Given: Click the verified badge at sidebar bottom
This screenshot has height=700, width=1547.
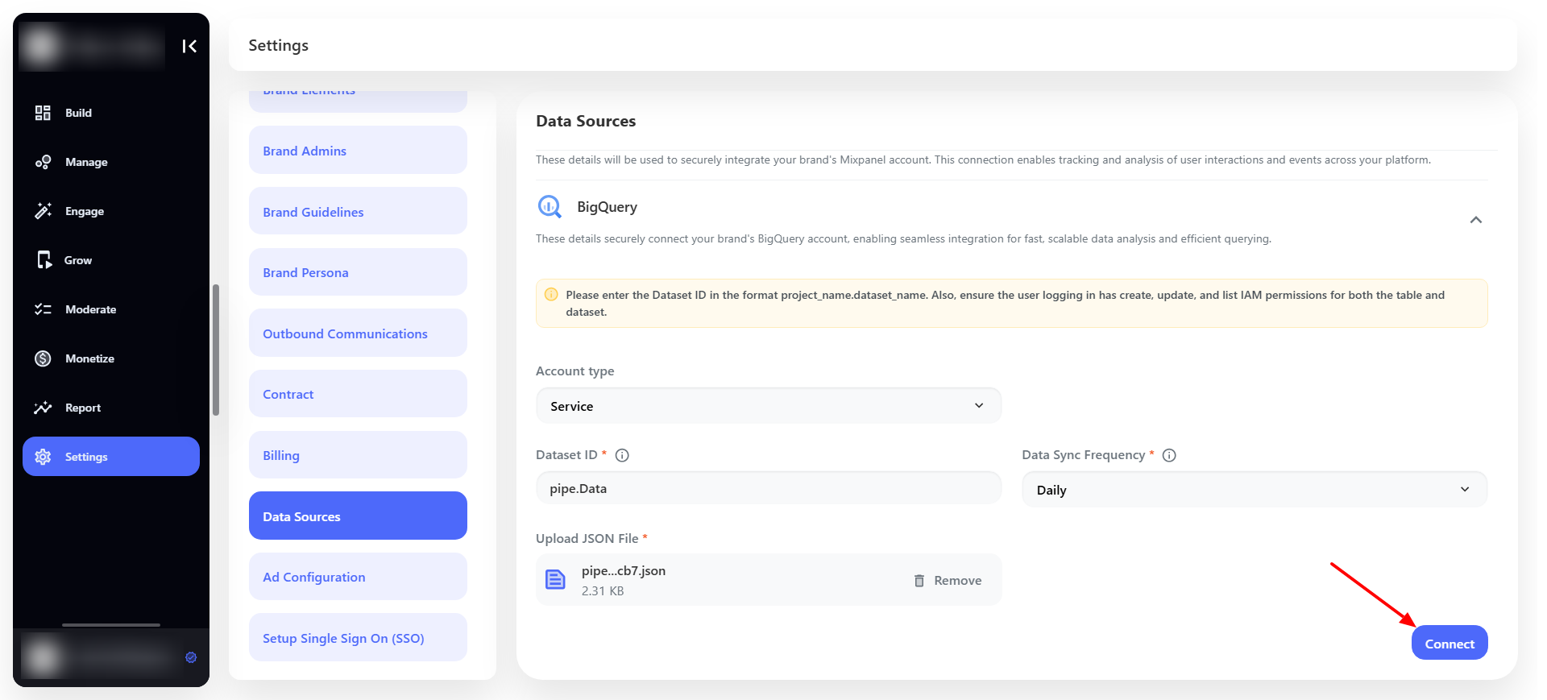Looking at the screenshot, I should pyautogui.click(x=191, y=657).
